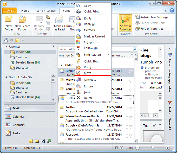Expand the people pane chevron
This screenshot has width=177, height=153.
(160, 125)
